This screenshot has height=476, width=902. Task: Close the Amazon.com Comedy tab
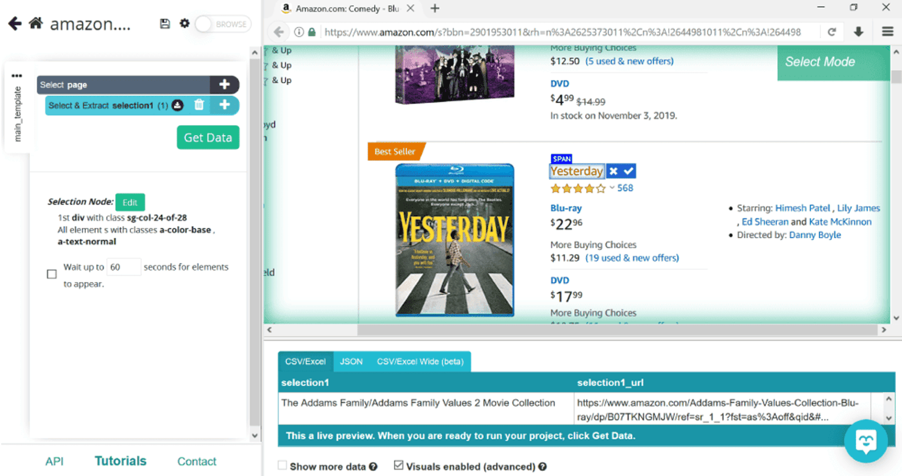coord(410,9)
